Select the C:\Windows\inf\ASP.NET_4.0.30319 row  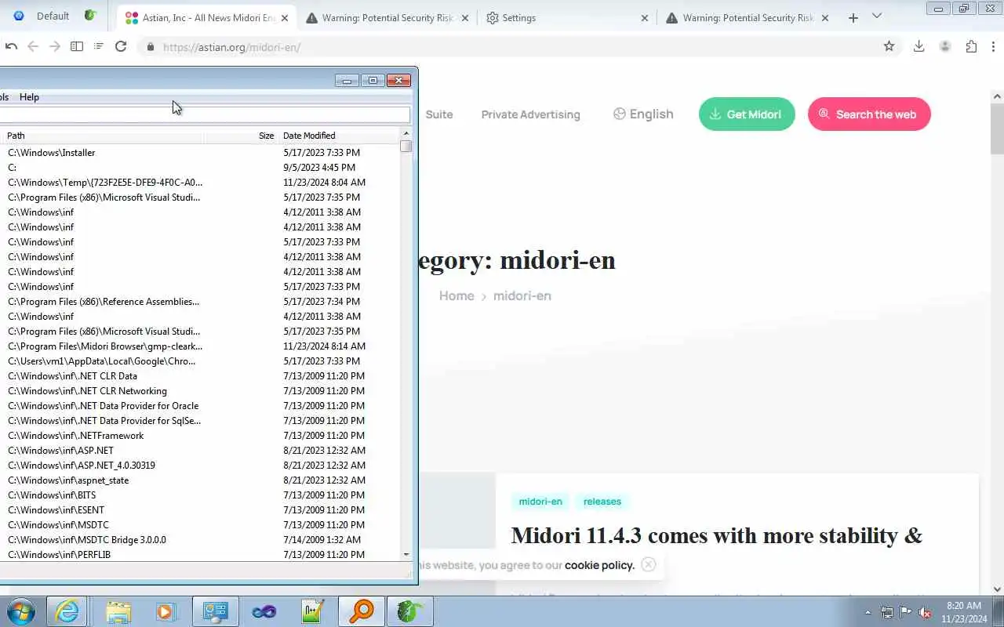click(x=200, y=466)
